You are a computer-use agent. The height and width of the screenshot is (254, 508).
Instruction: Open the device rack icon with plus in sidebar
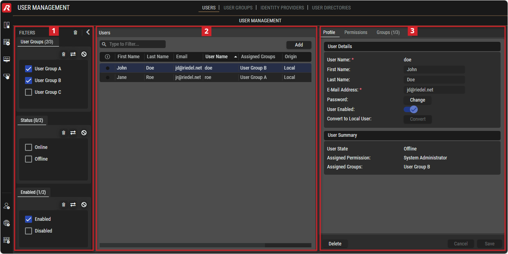pyautogui.click(x=7, y=42)
